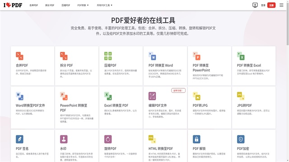Click the PDF 签名 signature icon
289x162 pixels.
click(x=19, y=139)
